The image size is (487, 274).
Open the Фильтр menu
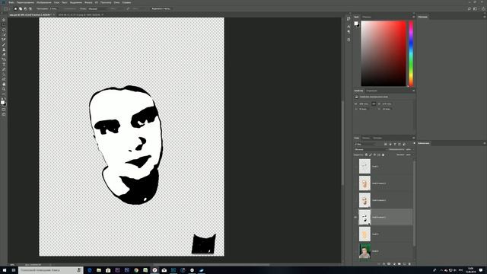tap(88, 2)
